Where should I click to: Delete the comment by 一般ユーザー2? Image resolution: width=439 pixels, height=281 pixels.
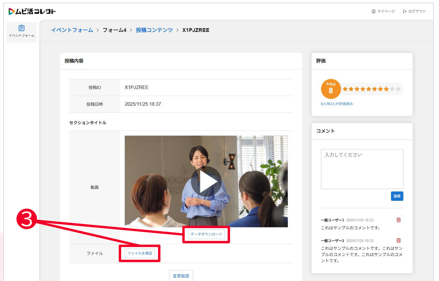click(398, 241)
